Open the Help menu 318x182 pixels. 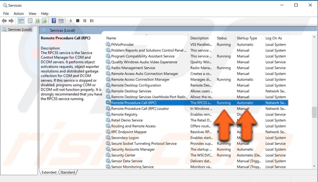point(45,14)
